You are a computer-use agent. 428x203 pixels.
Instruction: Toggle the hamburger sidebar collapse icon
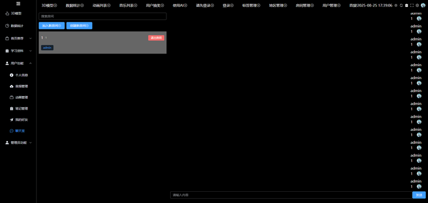[18, 4]
